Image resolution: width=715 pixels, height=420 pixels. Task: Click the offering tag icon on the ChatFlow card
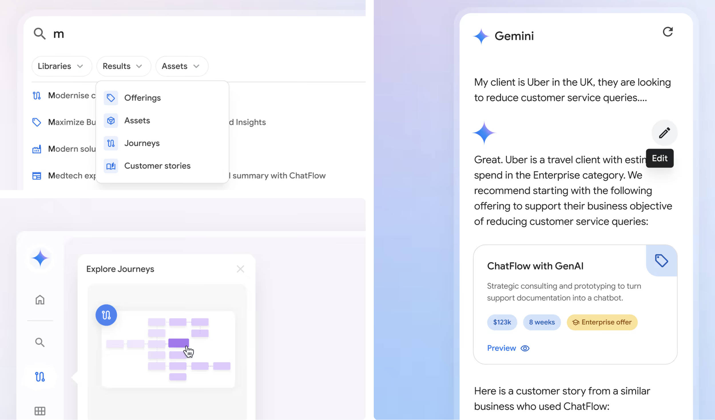[x=661, y=260]
